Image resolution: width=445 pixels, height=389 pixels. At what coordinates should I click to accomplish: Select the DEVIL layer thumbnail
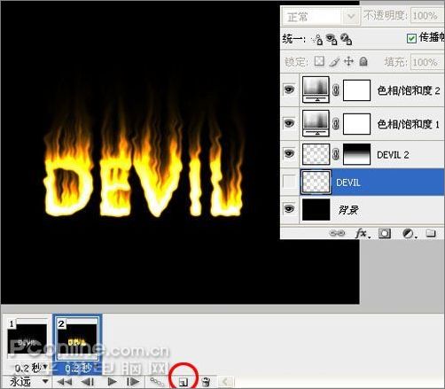(316, 183)
